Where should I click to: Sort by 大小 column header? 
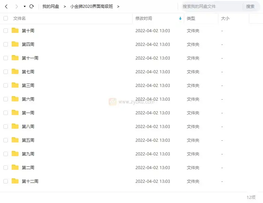pos(225,18)
